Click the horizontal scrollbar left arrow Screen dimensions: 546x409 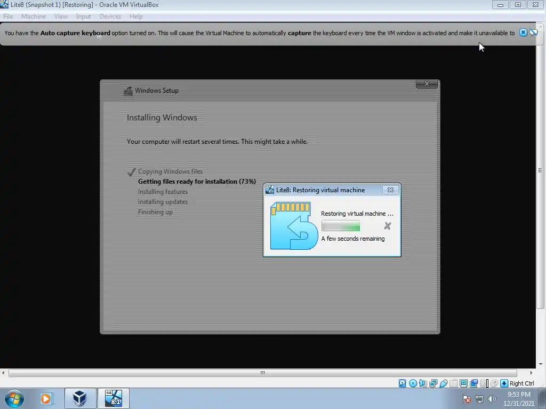pyautogui.click(x=3, y=373)
